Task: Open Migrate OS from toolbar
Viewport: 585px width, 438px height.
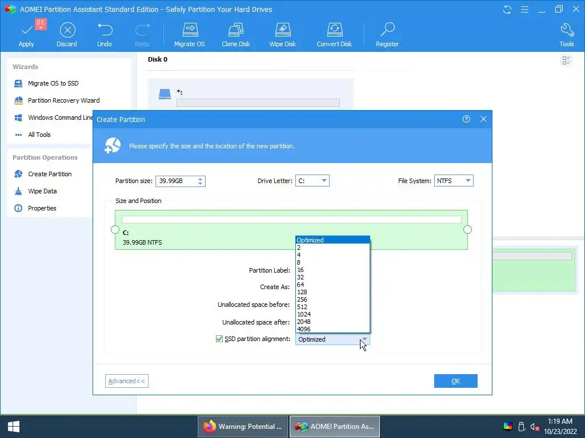Action: 190,34
